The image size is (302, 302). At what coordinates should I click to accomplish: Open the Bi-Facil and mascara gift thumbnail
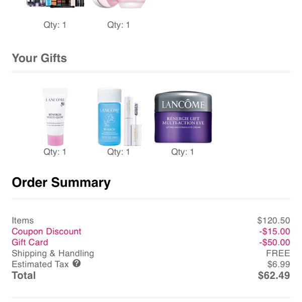119,117
